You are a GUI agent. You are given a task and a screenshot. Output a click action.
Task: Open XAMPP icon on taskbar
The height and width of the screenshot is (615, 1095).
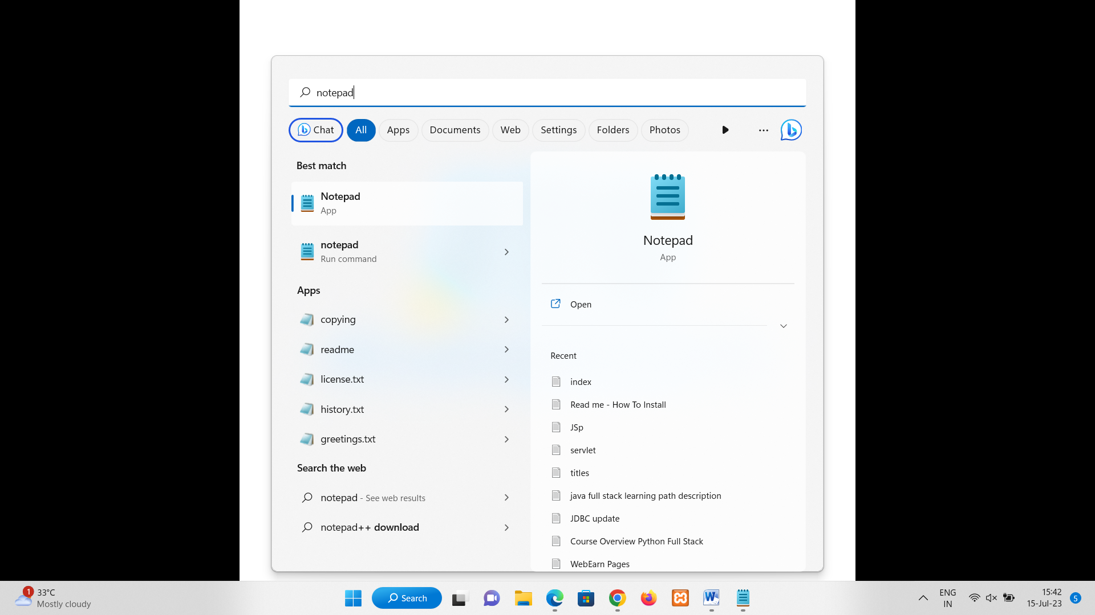pos(680,598)
